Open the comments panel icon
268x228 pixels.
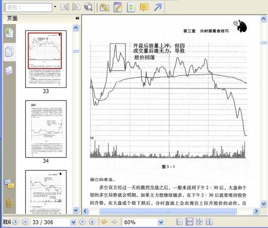(9, 184)
